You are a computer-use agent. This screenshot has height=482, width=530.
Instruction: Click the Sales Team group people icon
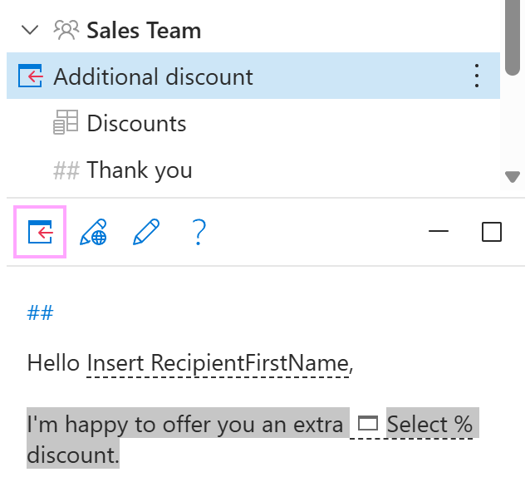click(x=66, y=31)
